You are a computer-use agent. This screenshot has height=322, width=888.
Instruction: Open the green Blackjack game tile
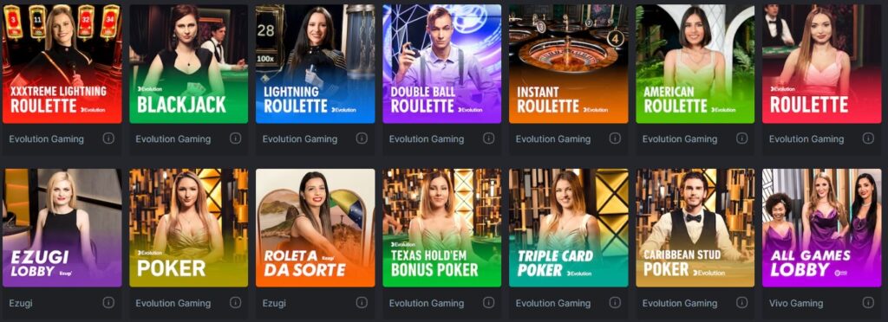click(188, 64)
